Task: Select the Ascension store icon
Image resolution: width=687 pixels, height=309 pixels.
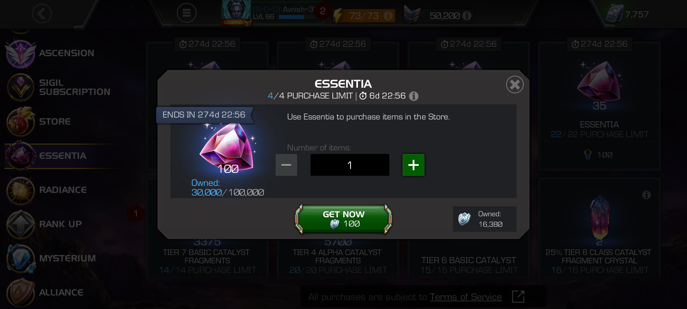Action: (21, 53)
